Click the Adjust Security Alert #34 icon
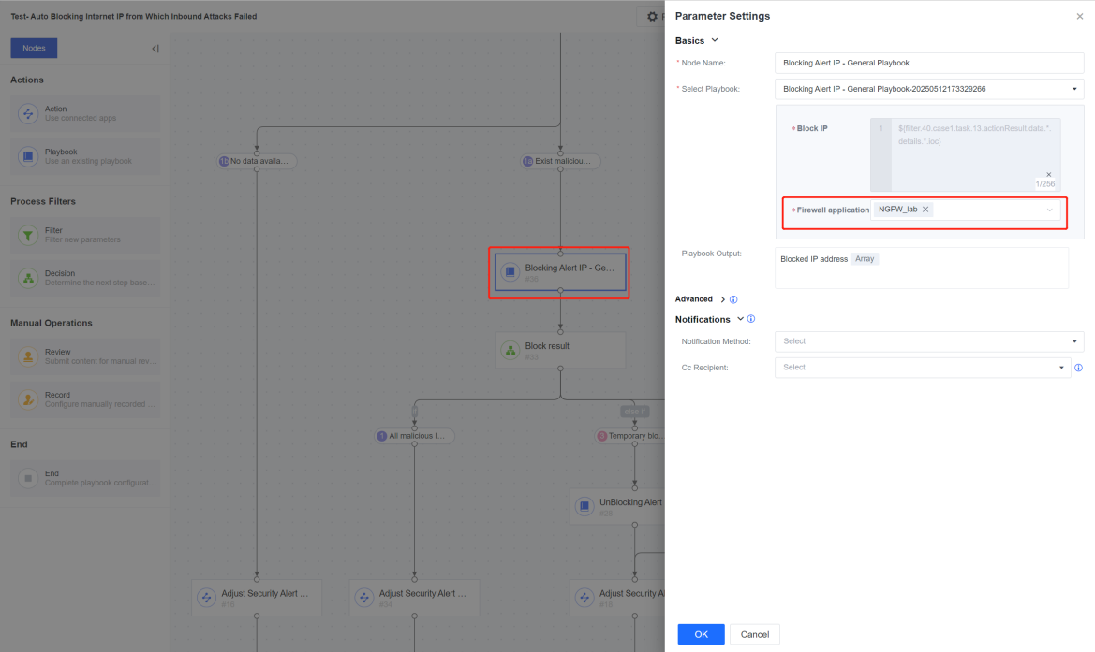This screenshot has height=652, width=1095. [363, 598]
